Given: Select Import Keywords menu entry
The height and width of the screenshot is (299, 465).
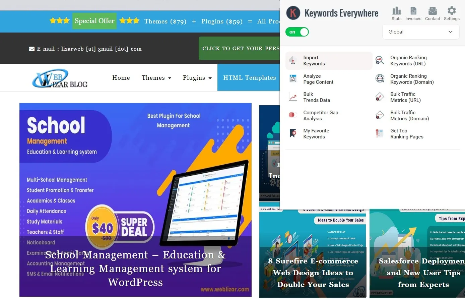Looking at the screenshot, I should click(329, 61).
